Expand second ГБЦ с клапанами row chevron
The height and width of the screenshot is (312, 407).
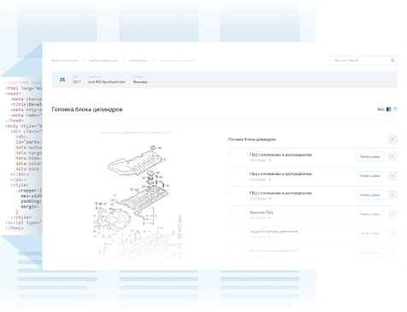tap(392, 176)
